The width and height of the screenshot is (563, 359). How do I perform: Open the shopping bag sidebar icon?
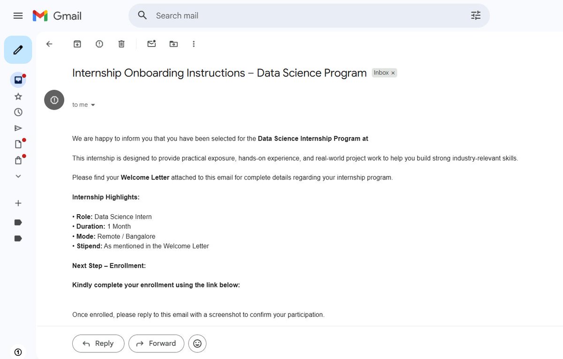18,160
